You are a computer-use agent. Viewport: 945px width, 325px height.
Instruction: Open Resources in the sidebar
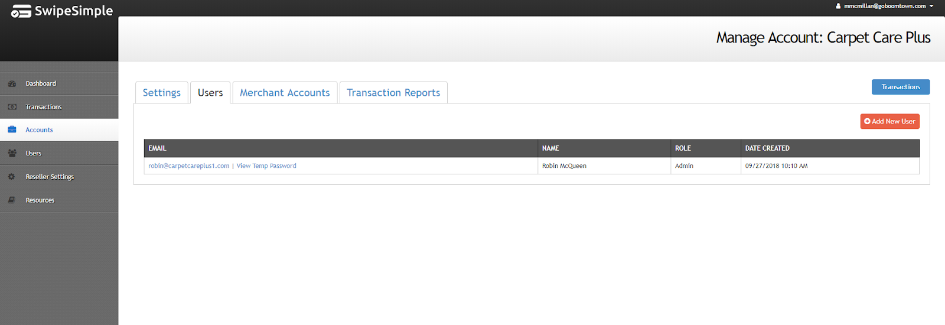click(x=59, y=200)
